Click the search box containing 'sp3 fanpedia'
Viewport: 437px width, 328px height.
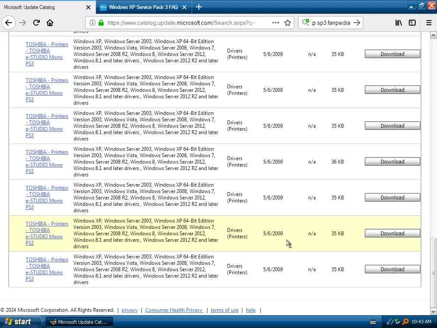coord(331,23)
